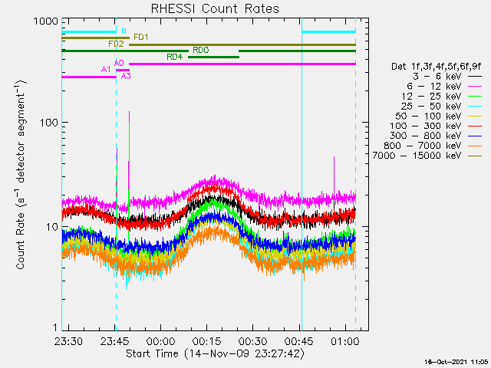Select the 300 - 800 keV legend label
The image size is (491, 368).
coord(426,136)
